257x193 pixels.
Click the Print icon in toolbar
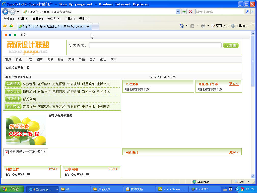click(203, 26)
